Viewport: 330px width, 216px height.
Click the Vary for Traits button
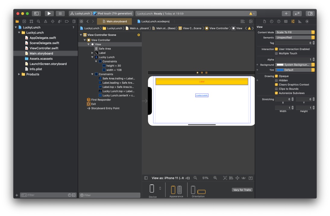[242, 190]
